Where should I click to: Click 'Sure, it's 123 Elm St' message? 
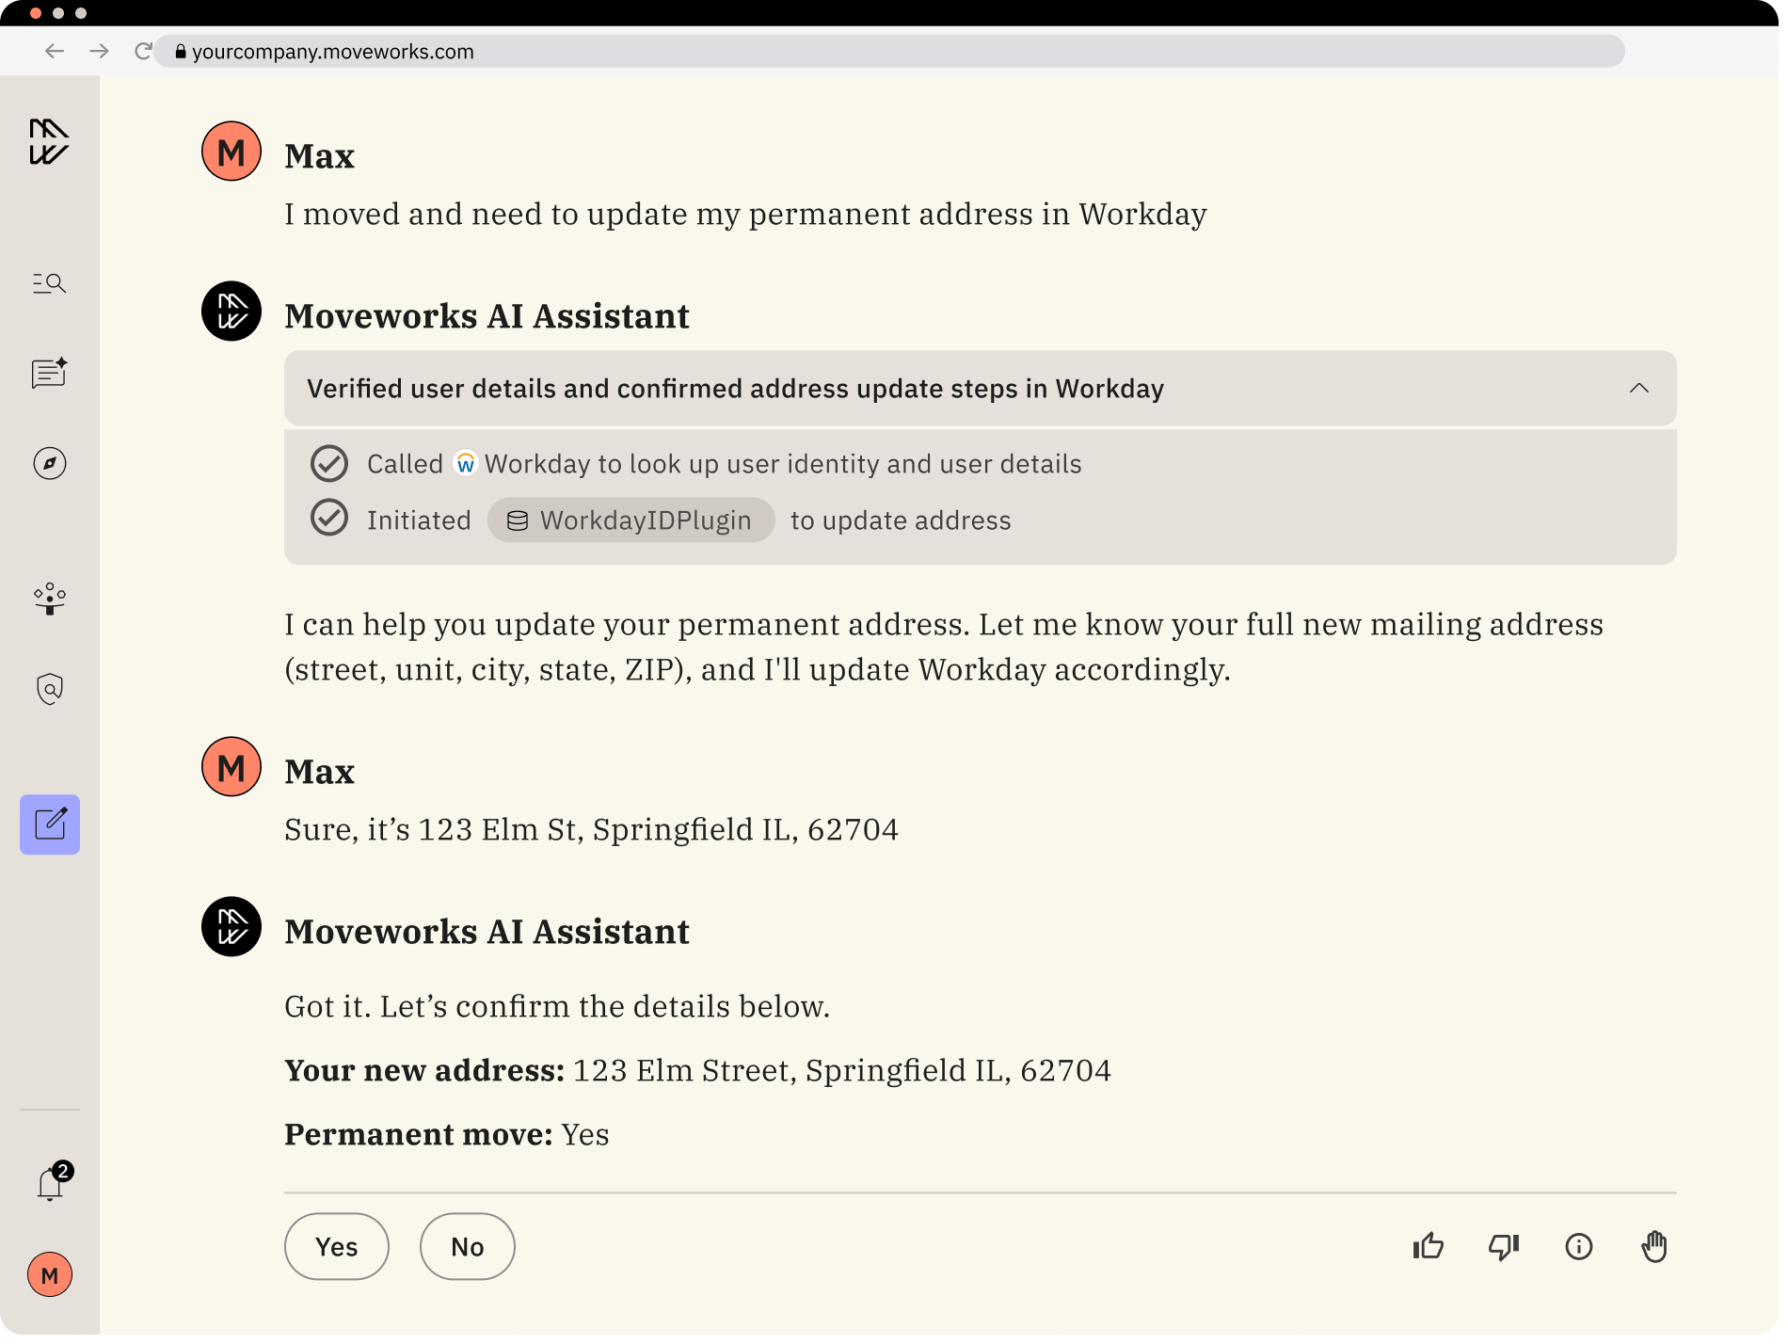click(591, 830)
